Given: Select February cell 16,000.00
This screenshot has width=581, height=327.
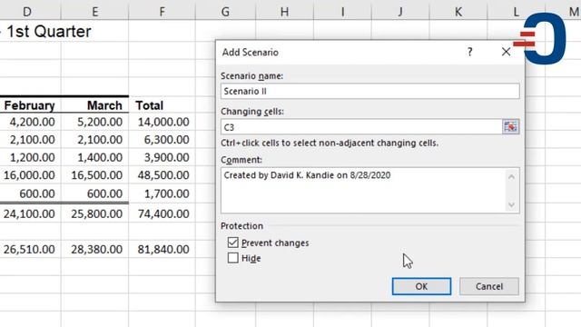Looking at the screenshot, I should click(30, 175).
